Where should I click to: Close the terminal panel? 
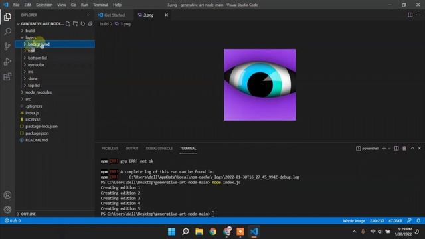(419, 149)
